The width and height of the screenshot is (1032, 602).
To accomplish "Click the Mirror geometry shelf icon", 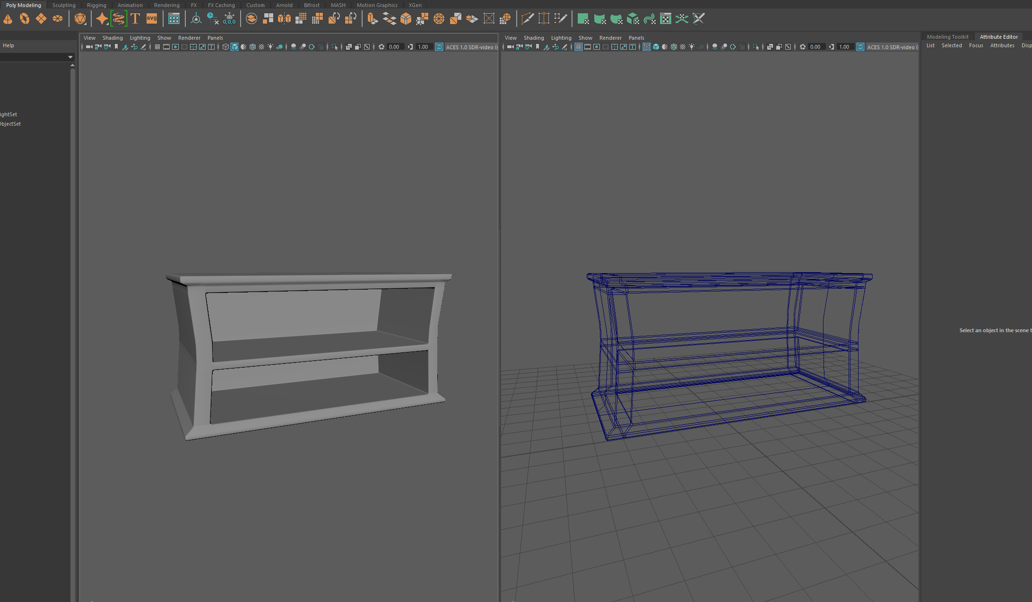I will [284, 19].
